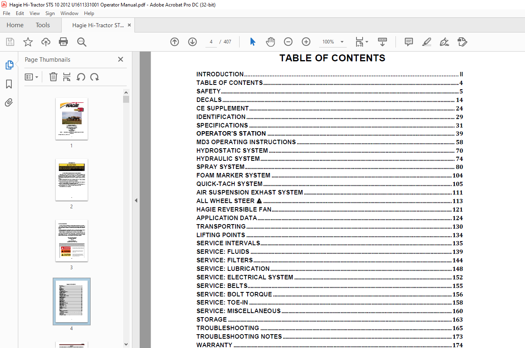
Task: Click the TROUBLESHOOTING NOTES contents entry
Action: [x=330, y=337]
